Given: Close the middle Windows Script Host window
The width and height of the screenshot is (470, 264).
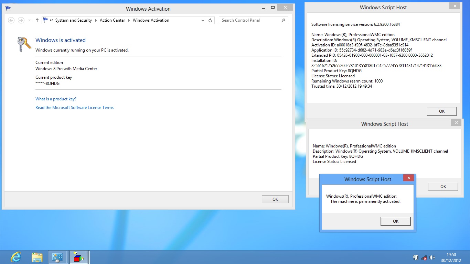Looking at the screenshot, I should point(456,122).
